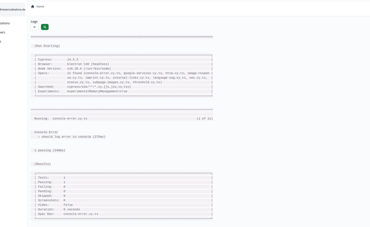
Task: Click the back arrow button under Logs
Action: (35, 27)
